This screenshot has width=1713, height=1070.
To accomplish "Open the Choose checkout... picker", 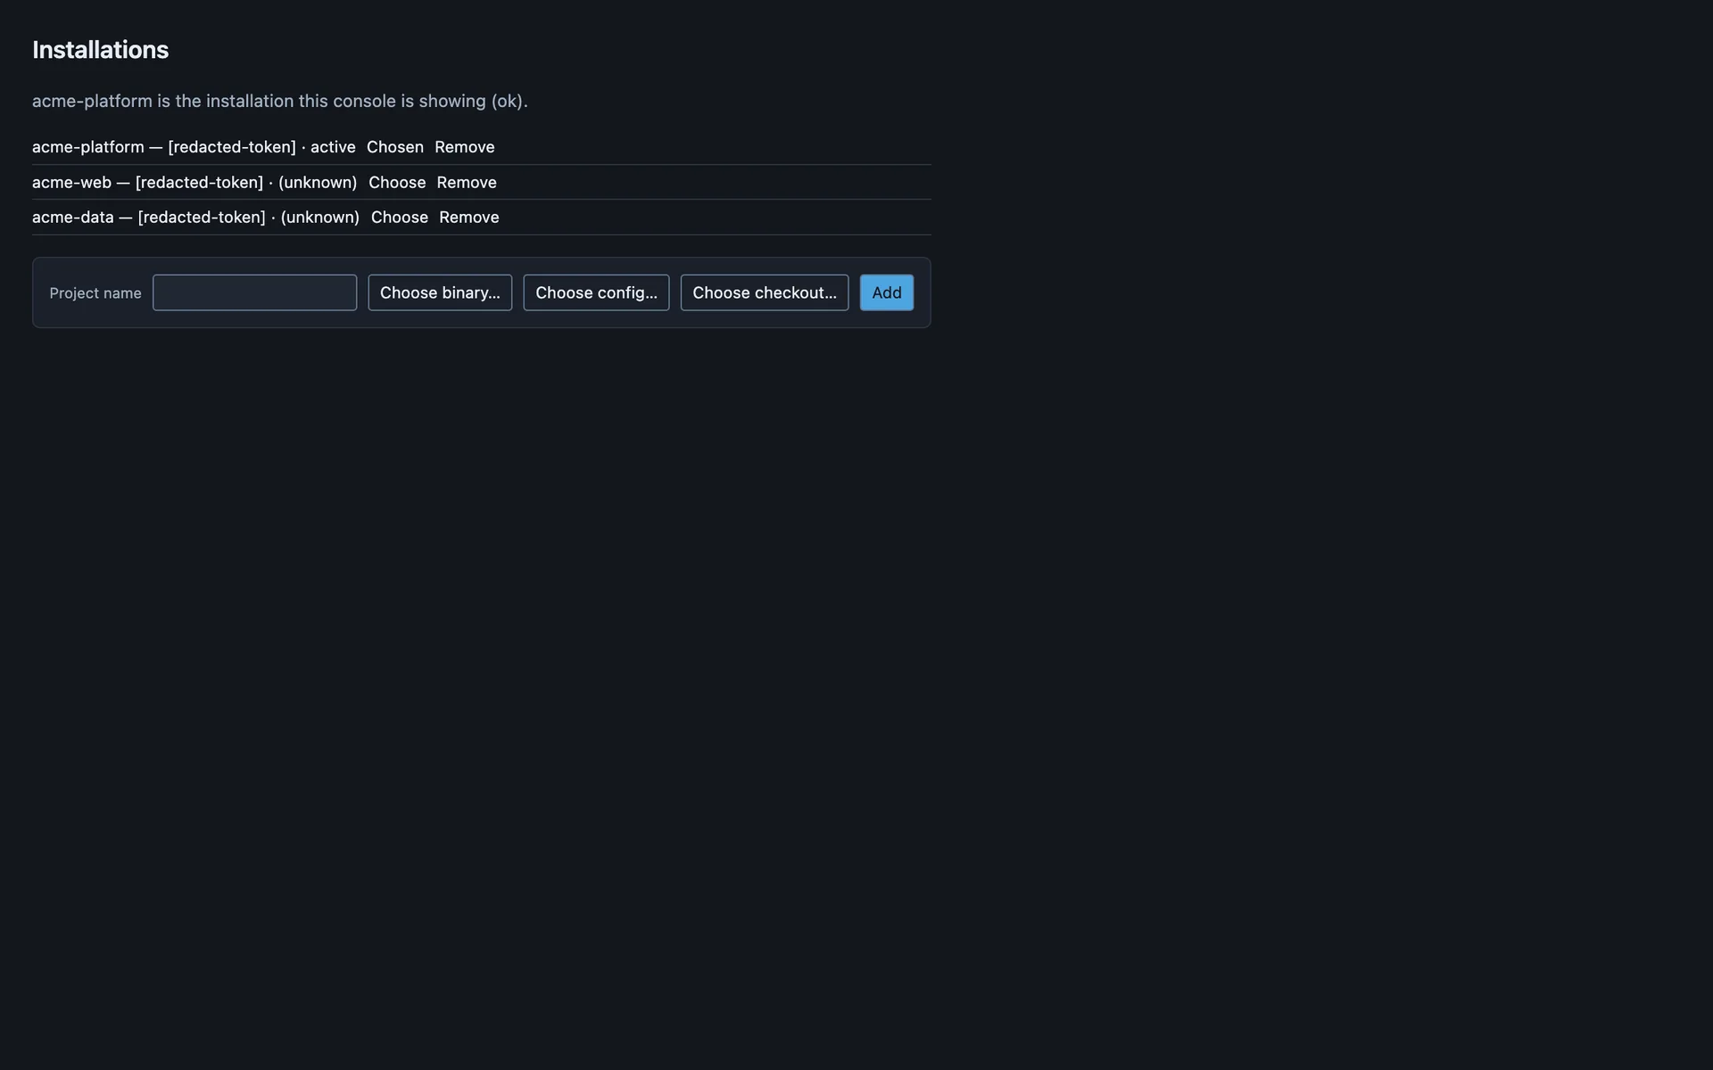I will pos(765,292).
